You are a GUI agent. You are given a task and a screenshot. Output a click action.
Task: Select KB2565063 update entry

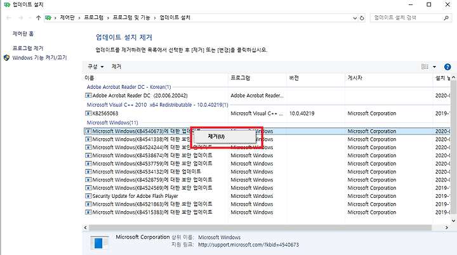105,114
